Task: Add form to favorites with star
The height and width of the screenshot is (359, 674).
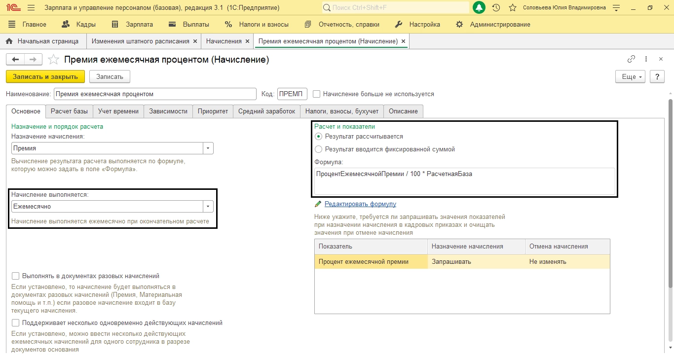Action: 53,60
